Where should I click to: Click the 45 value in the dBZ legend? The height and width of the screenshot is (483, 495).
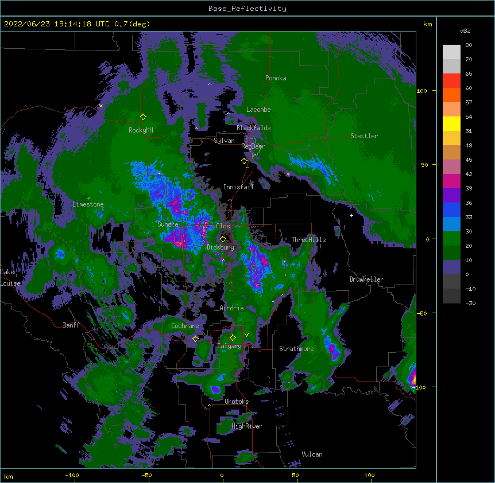[469, 160]
